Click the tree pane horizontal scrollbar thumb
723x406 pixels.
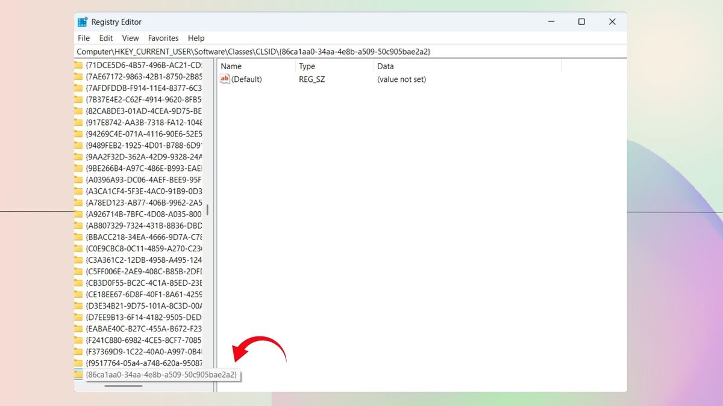click(124, 385)
